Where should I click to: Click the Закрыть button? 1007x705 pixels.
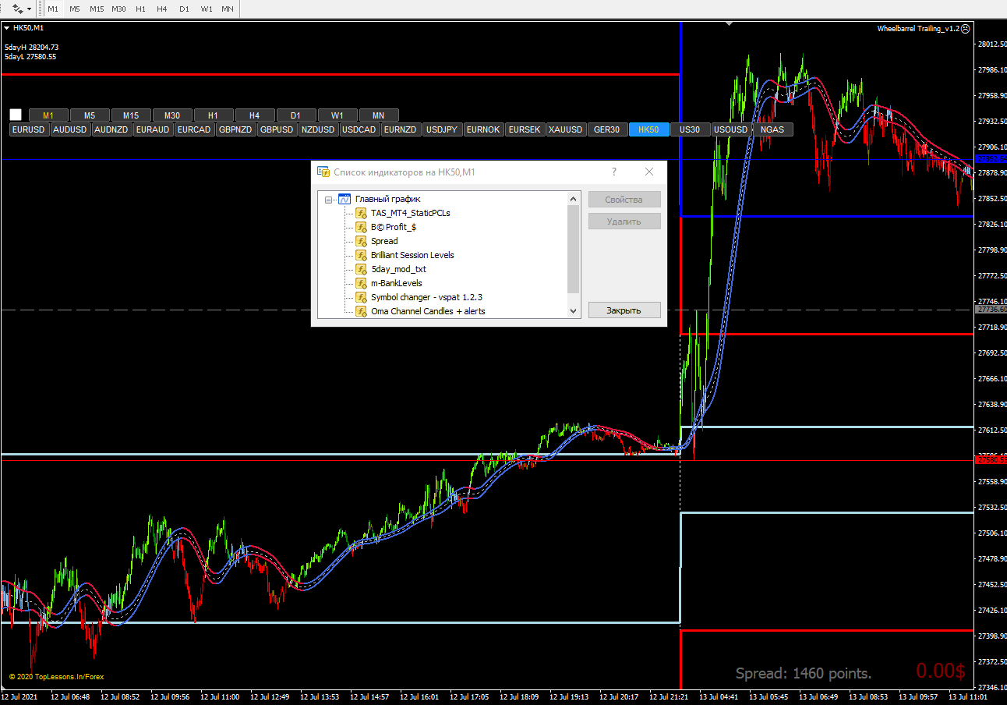coord(624,310)
